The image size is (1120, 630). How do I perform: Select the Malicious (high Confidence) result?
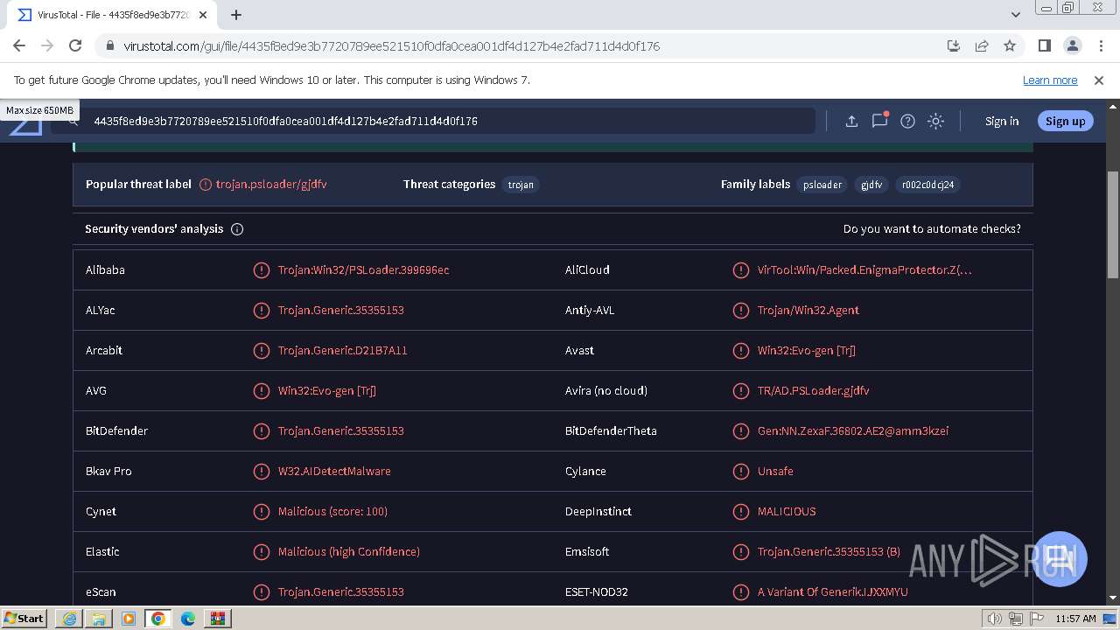click(x=349, y=551)
